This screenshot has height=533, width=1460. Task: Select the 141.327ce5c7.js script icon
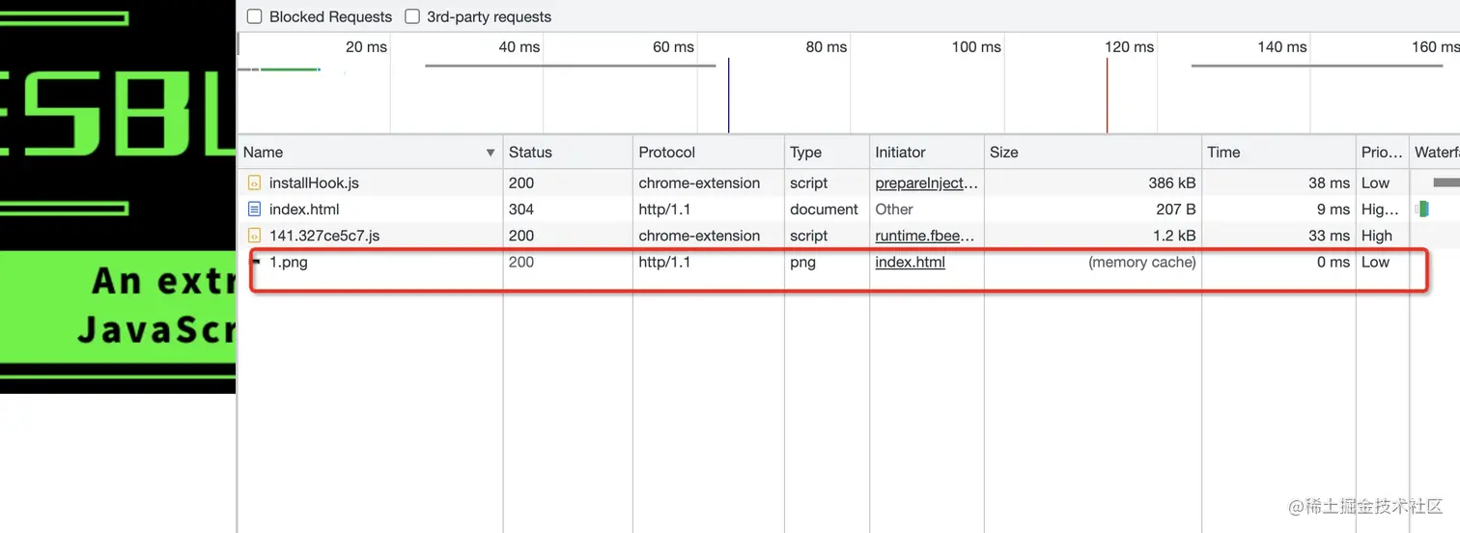[255, 236]
